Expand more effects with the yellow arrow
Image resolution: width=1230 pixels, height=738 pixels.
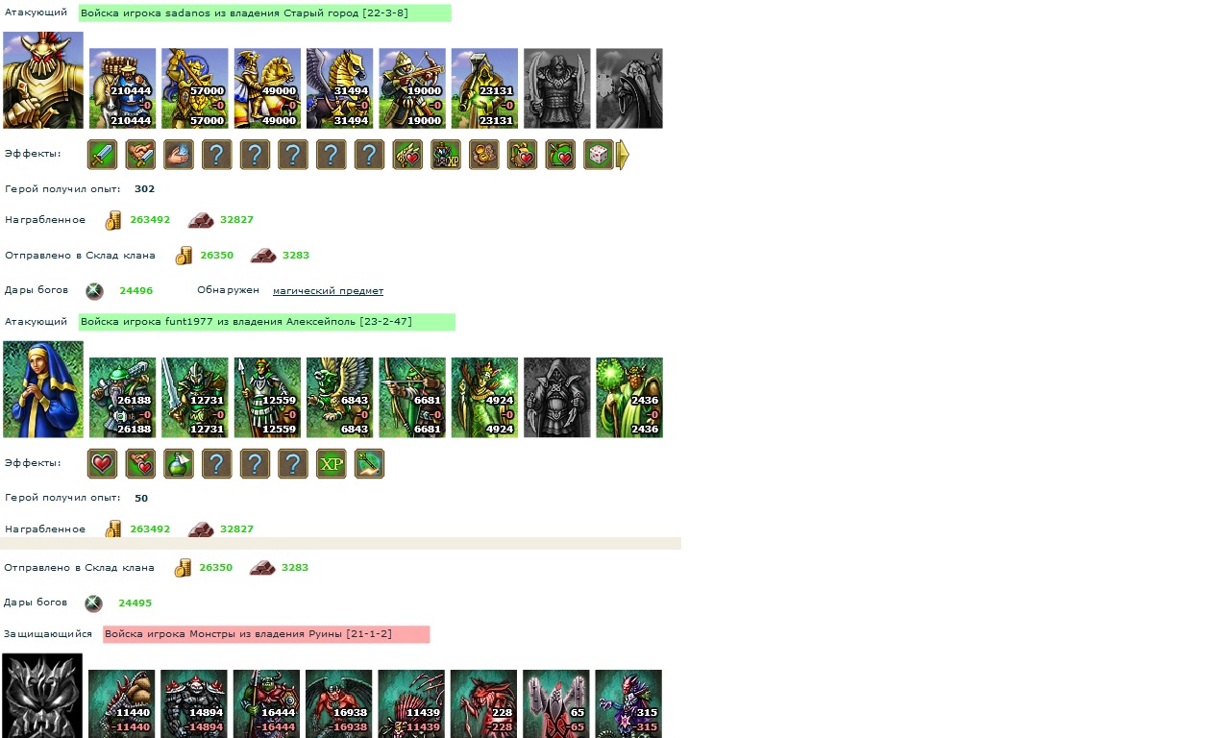pyautogui.click(x=623, y=155)
